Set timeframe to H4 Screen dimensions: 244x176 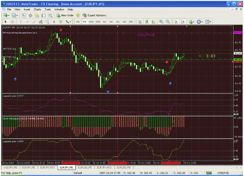[x=111, y=22]
